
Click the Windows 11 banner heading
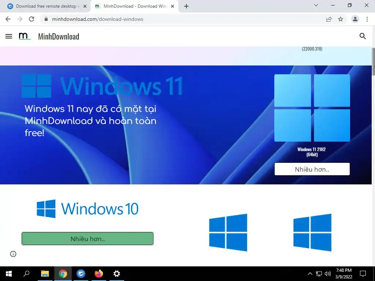coord(103,86)
